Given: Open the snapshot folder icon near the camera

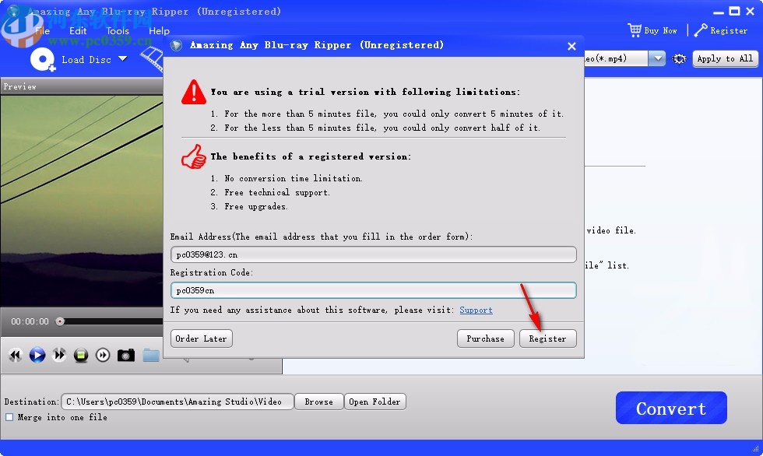Looking at the screenshot, I should 151,355.
